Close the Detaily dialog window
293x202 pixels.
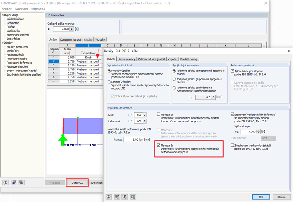point(289,51)
